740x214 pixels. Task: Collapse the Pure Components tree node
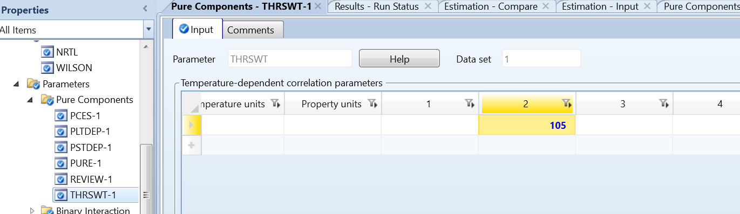30,100
